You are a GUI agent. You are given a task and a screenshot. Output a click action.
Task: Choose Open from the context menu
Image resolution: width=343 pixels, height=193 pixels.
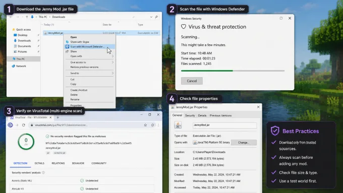[74, 37]
